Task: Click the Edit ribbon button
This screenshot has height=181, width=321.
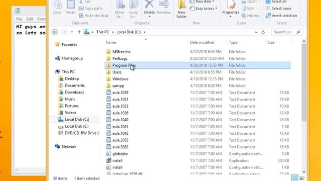Action: coord(248,9)
